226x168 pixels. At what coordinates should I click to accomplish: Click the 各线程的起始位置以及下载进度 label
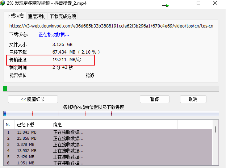click(x=93, y=107)
